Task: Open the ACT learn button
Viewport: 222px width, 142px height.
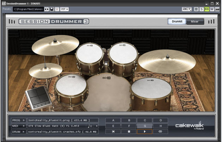Action: click(x=187, y=9)
